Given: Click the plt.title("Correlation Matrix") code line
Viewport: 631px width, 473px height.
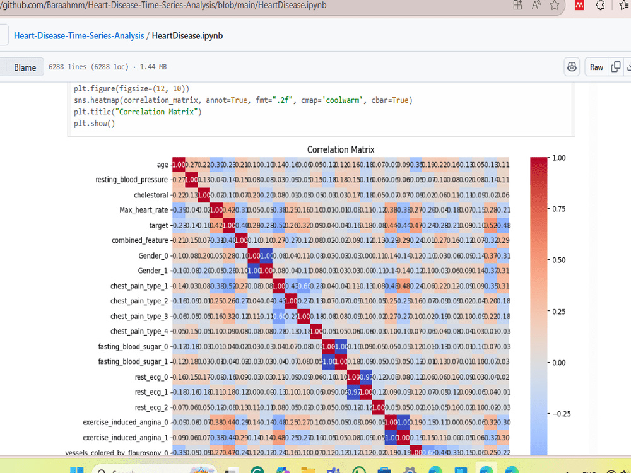Looking at the screenshot, I should (138, 112).
